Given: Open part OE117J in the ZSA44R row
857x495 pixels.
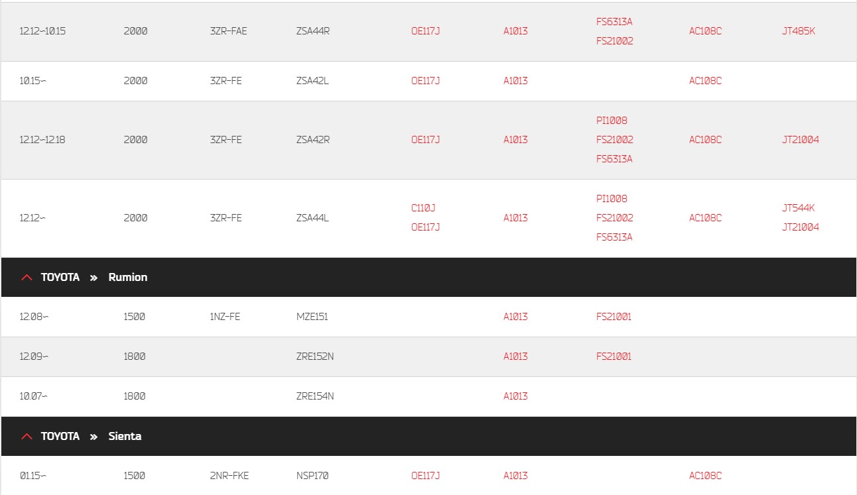Looking at the screenshot, I should [425, 31].
